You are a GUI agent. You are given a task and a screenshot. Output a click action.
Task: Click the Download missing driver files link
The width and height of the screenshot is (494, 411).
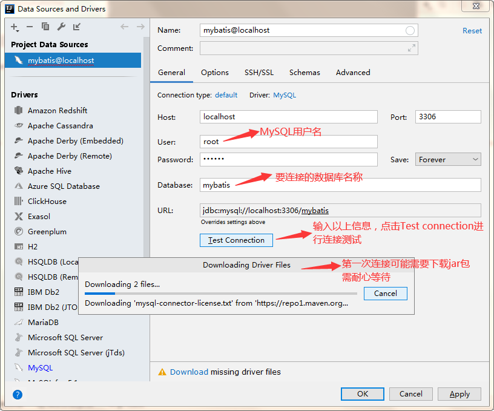click(x=189, y=372)
